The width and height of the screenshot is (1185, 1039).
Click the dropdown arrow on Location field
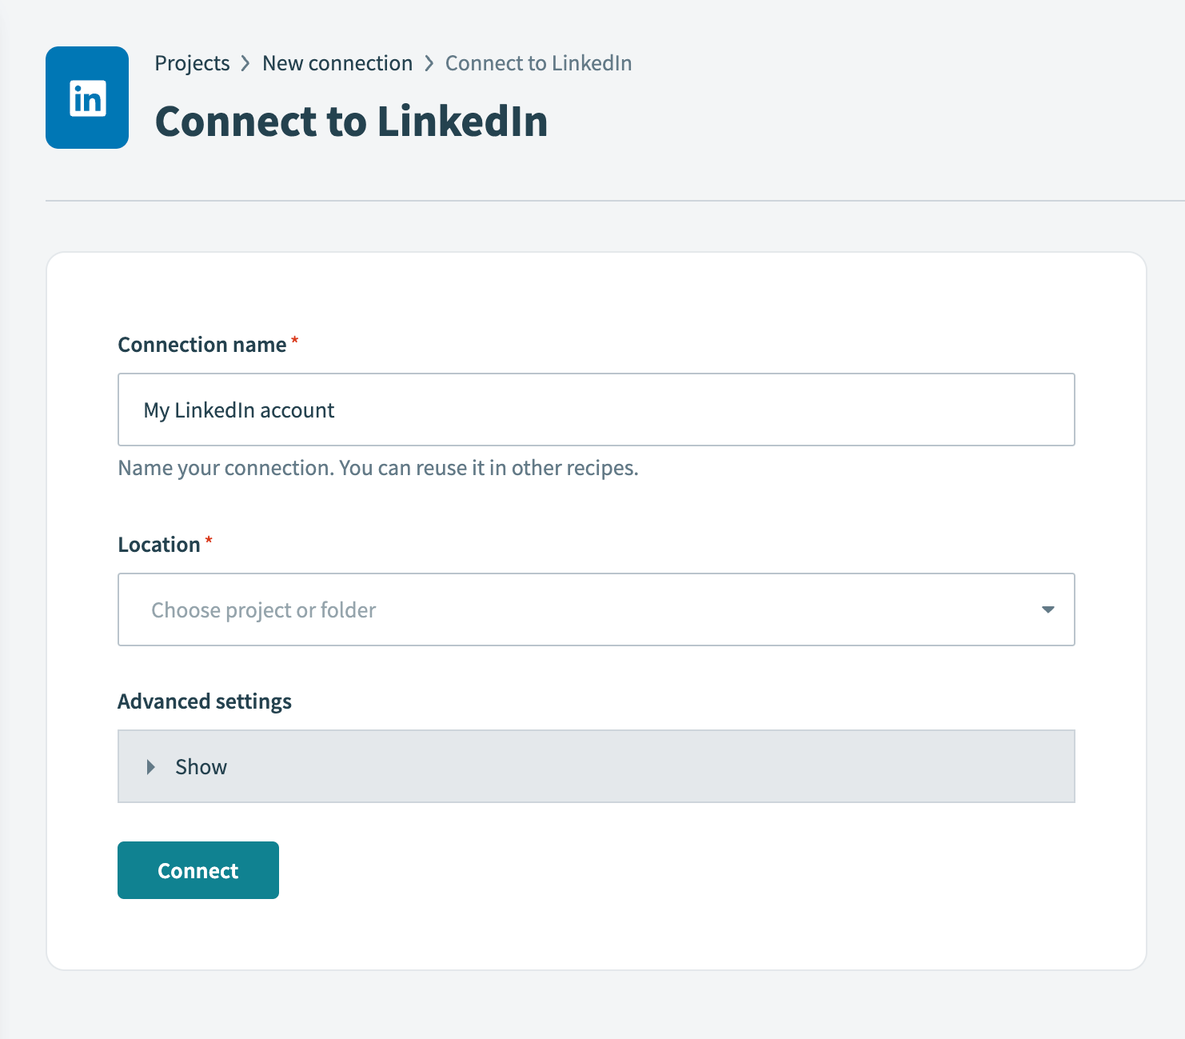(x=1047, y=609)
